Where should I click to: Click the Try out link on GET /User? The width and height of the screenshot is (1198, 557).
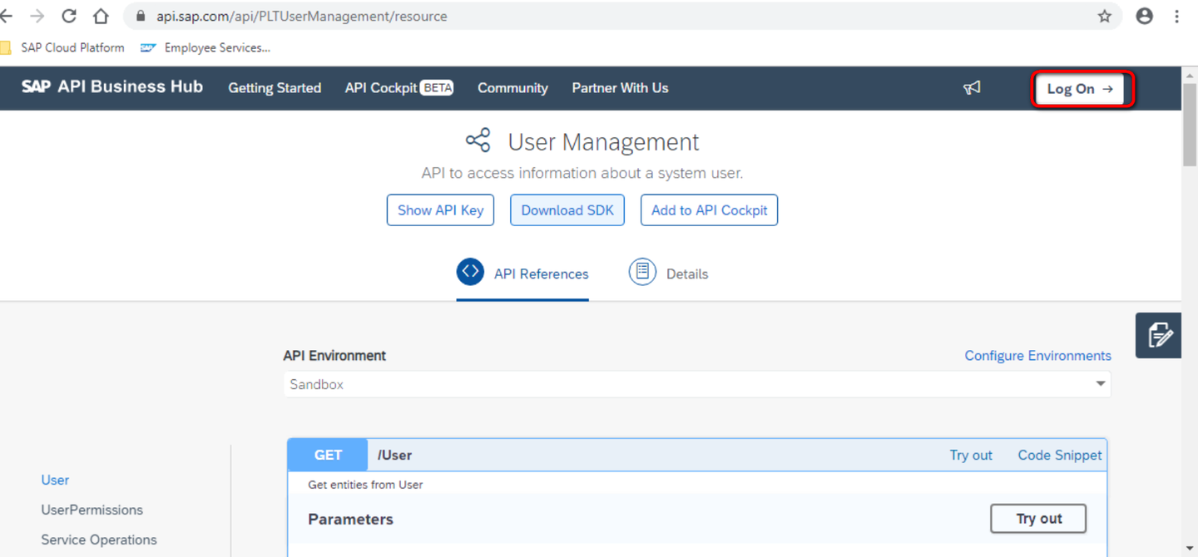971,455
